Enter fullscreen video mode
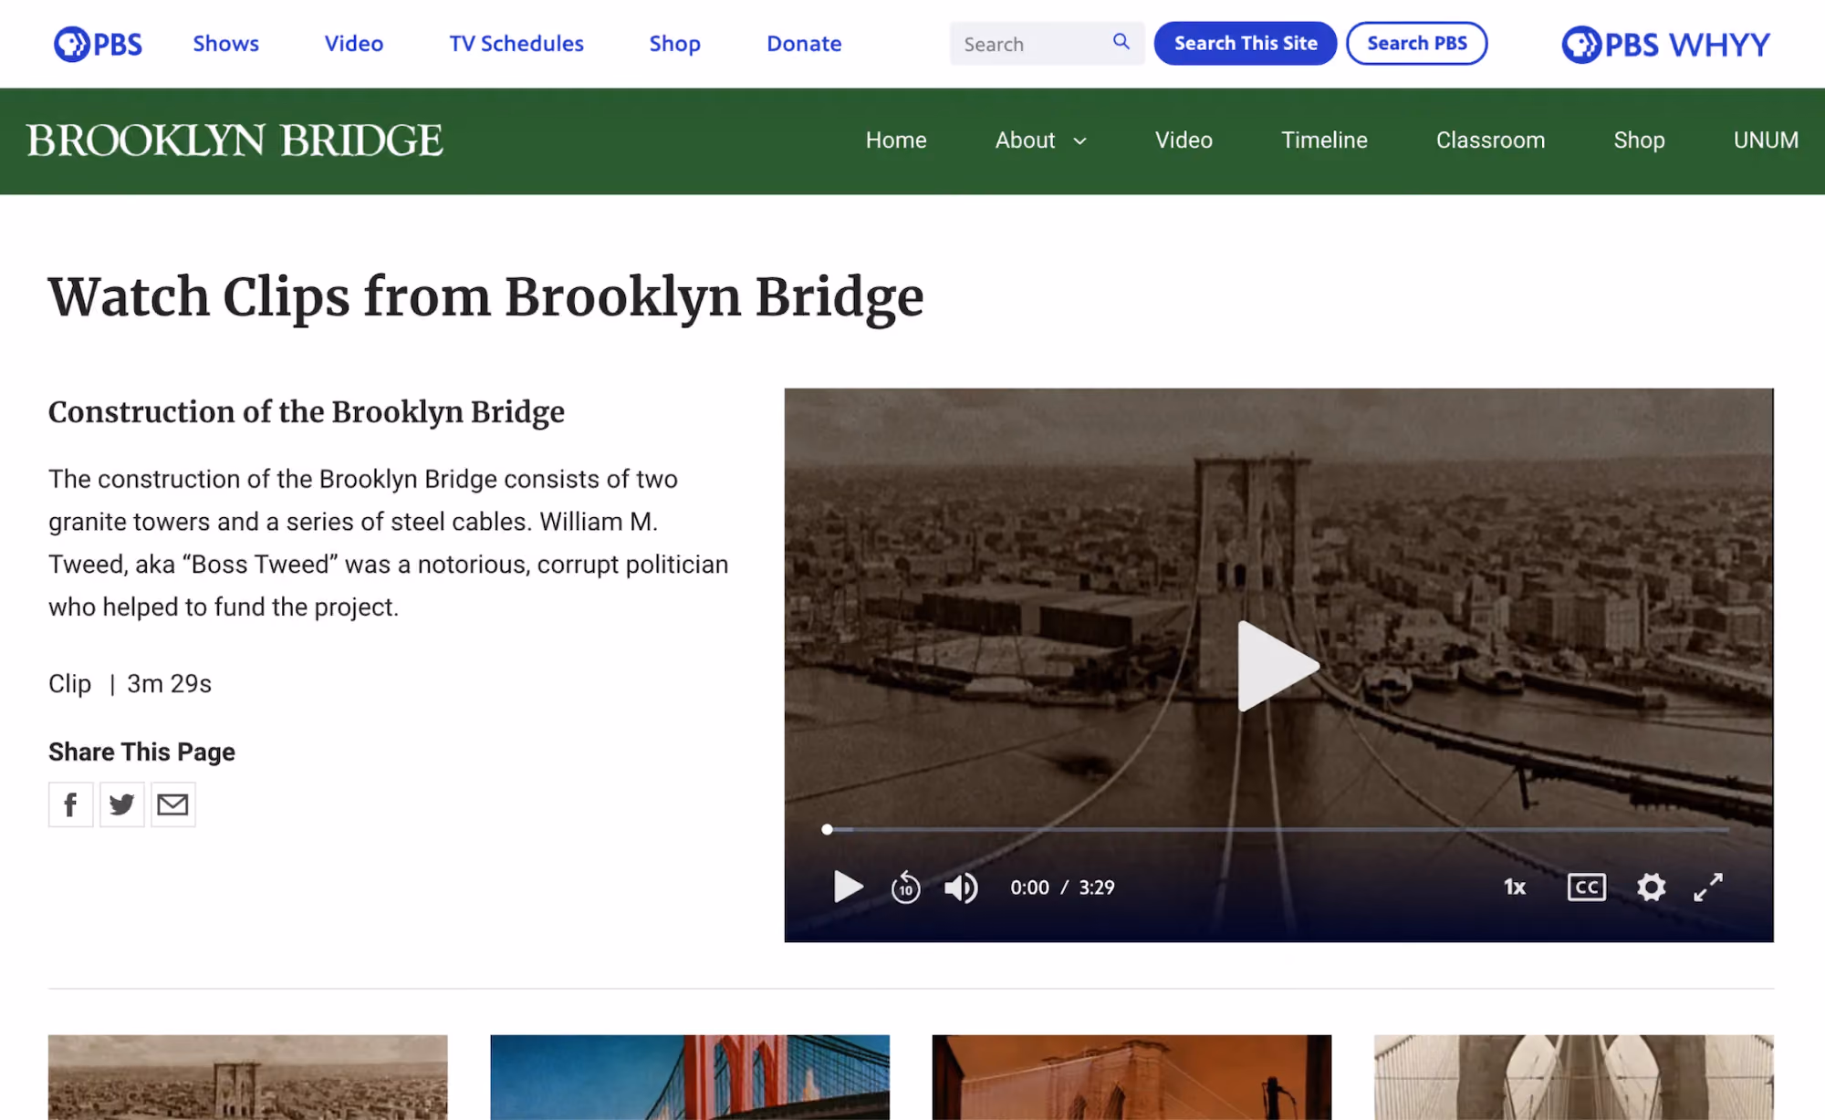The image size is (1825, 1120). 1708,887
